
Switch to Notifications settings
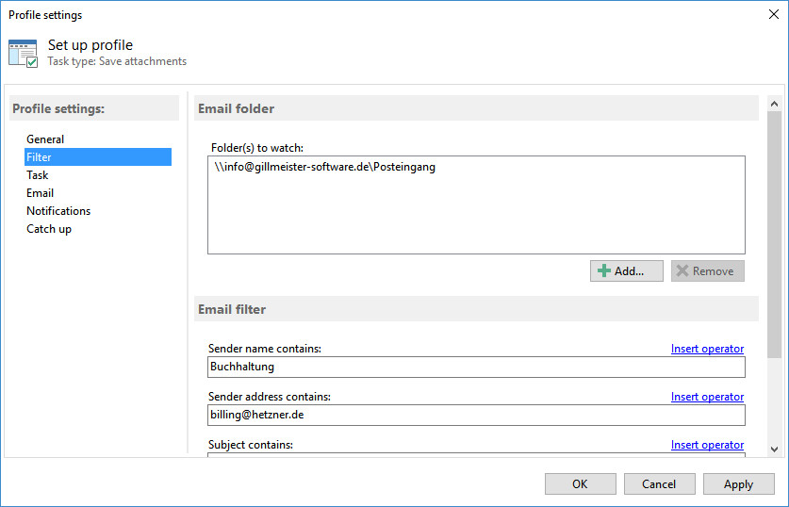pos(98,211)
